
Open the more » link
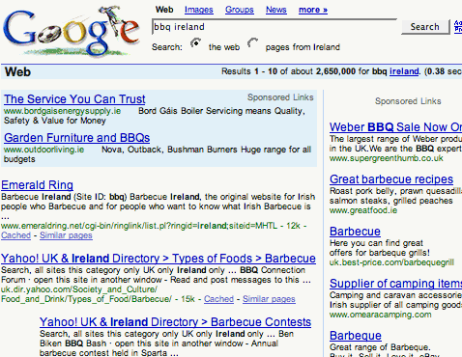[313, 10]
